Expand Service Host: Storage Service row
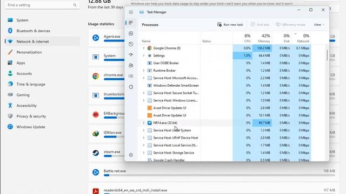The width and height of the screenshot is (346, 194). click(143, 153)
